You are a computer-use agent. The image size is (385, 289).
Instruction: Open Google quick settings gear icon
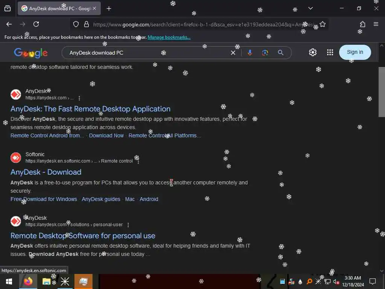(x=312, y=52)
